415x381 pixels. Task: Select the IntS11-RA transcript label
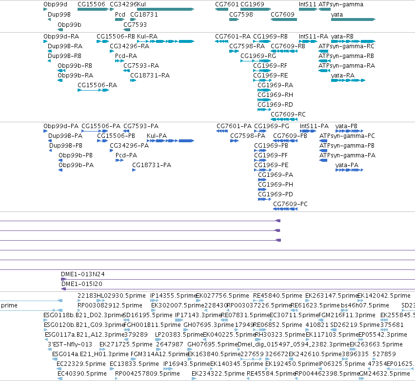point(314,36)
